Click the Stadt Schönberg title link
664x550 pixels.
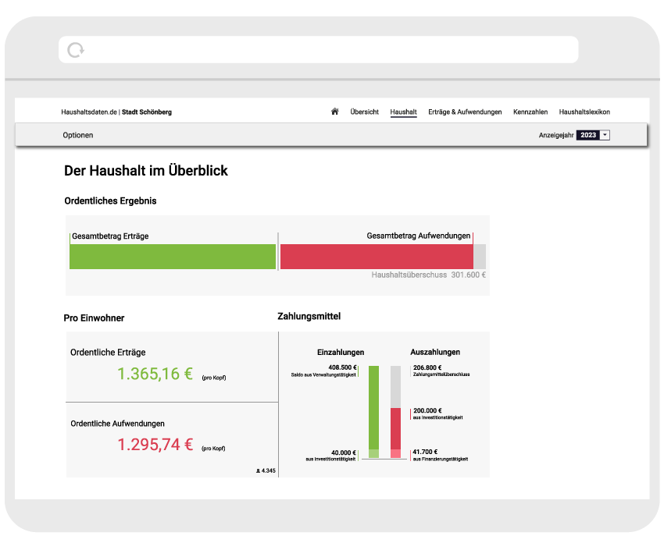click(x=147, y=112)
